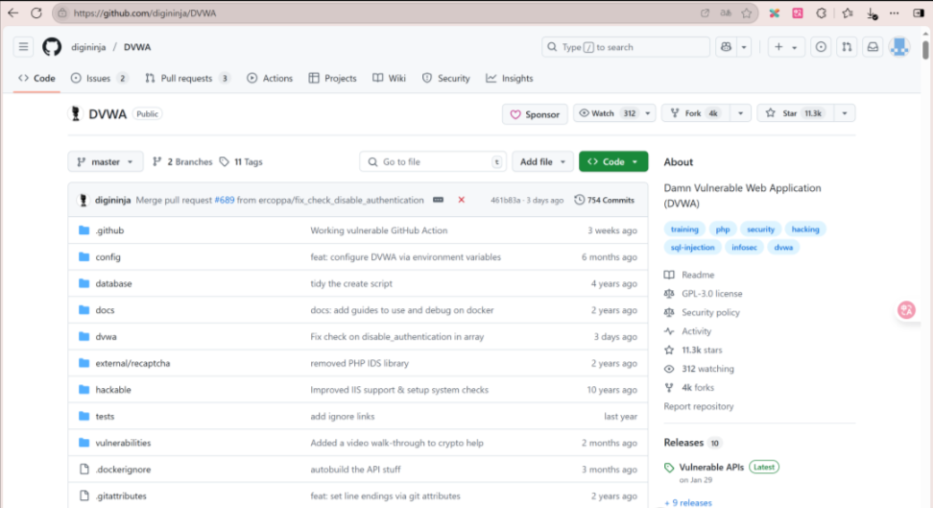Image resolution: width=933 pixels, height=508 pixels.
Task: Open the GitHub hamburger navigation menu
Action: coord(23,47)
